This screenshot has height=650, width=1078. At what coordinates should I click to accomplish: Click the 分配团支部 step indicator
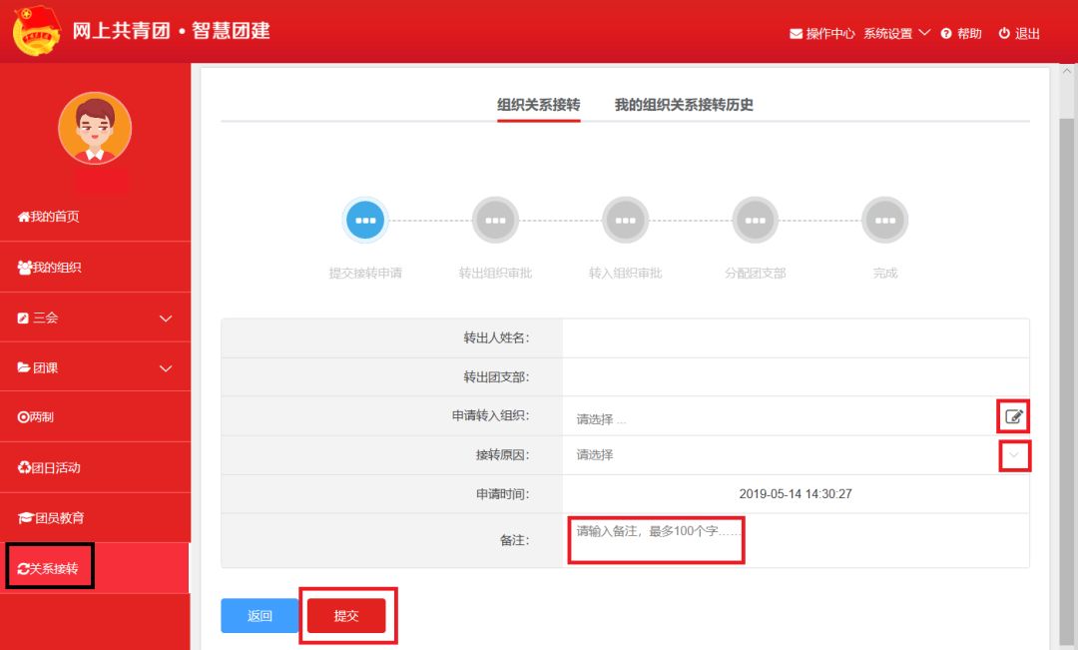coord(755,219)
